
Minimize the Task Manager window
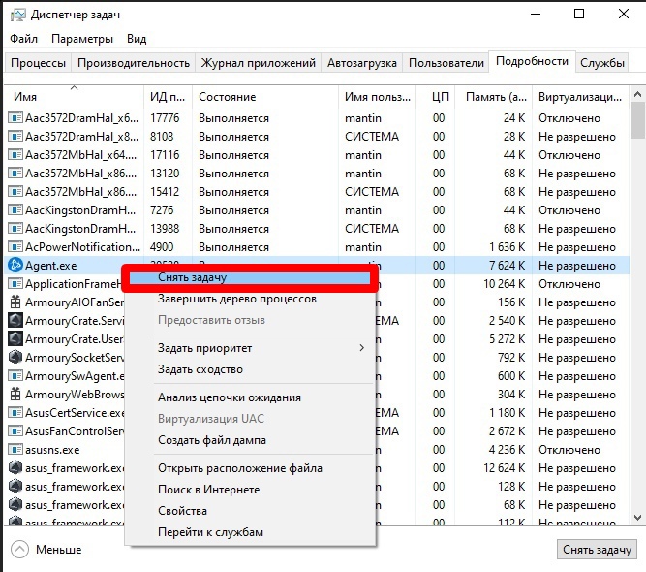[536, 14]
